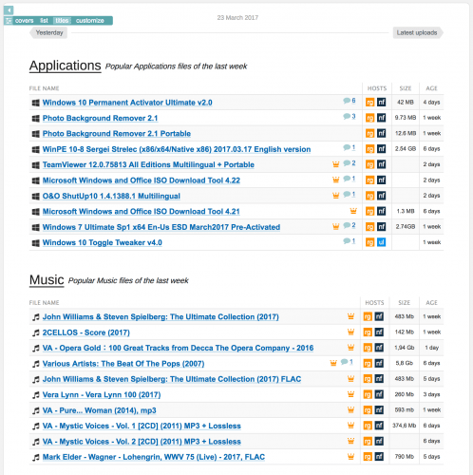Open Windows 7 Ultimate Sp1 x64 link
Viewport: 473px width, 475px height.
tap(161, 227)
